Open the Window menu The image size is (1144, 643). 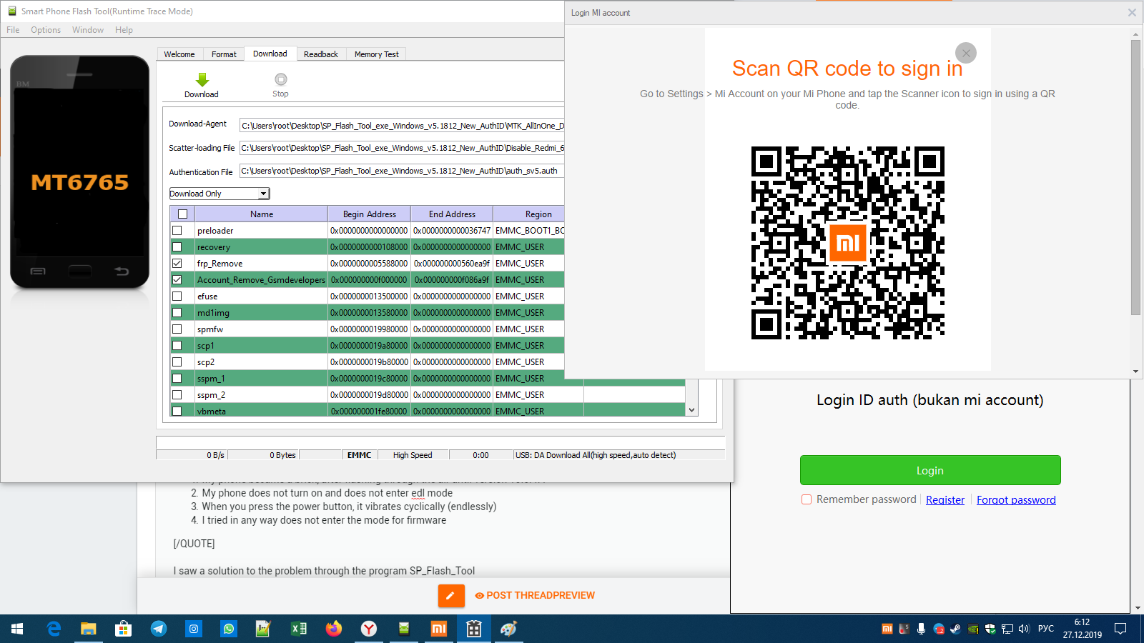click(x=88, y=30)
